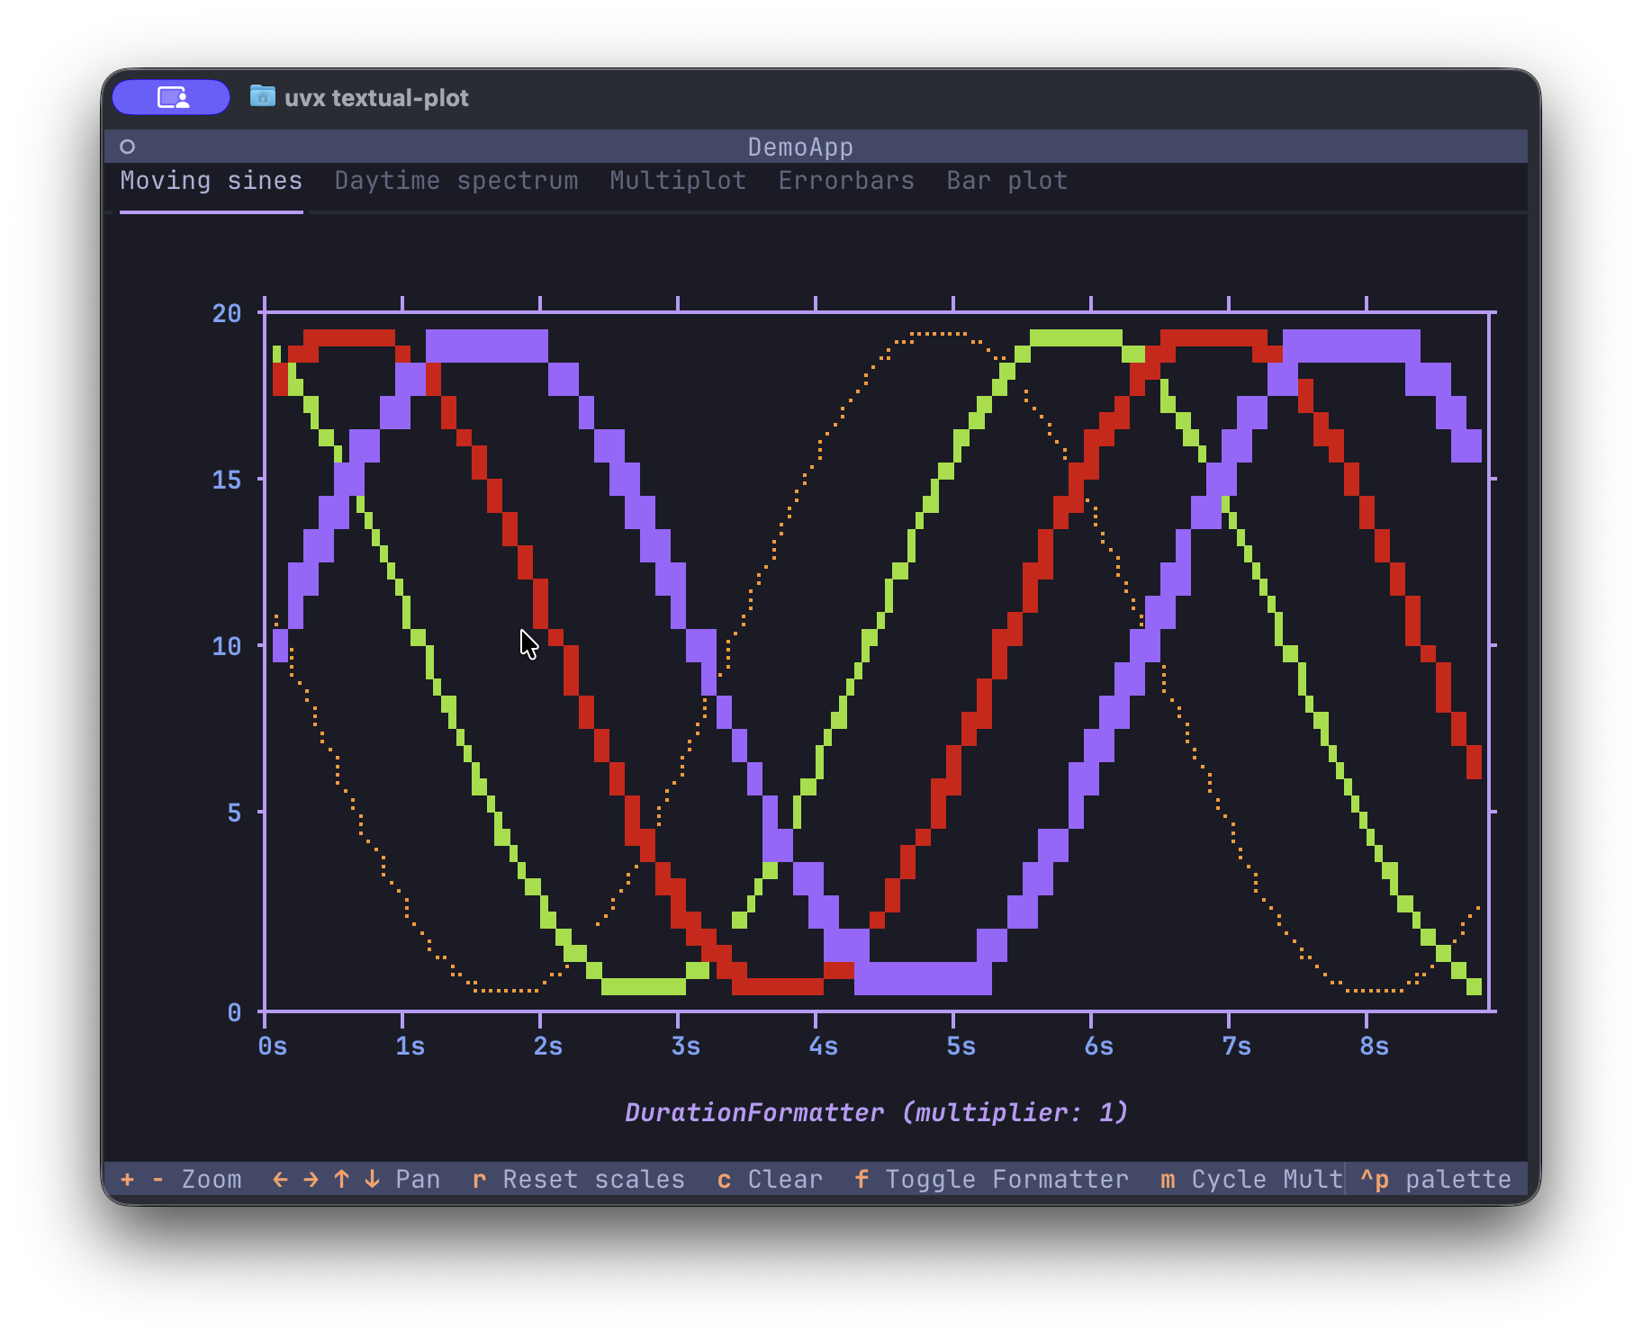Click the Pan label in the footer
The height and width of the screenshot is (1339, 1642).
click(418, 1179)
